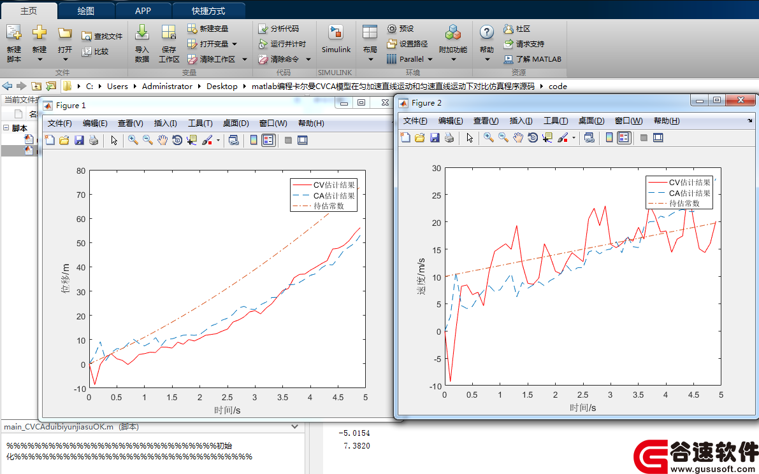Switch to the APP tab
Image resolution: width=759 pixels, height=474 pixels.
[143, 11]
